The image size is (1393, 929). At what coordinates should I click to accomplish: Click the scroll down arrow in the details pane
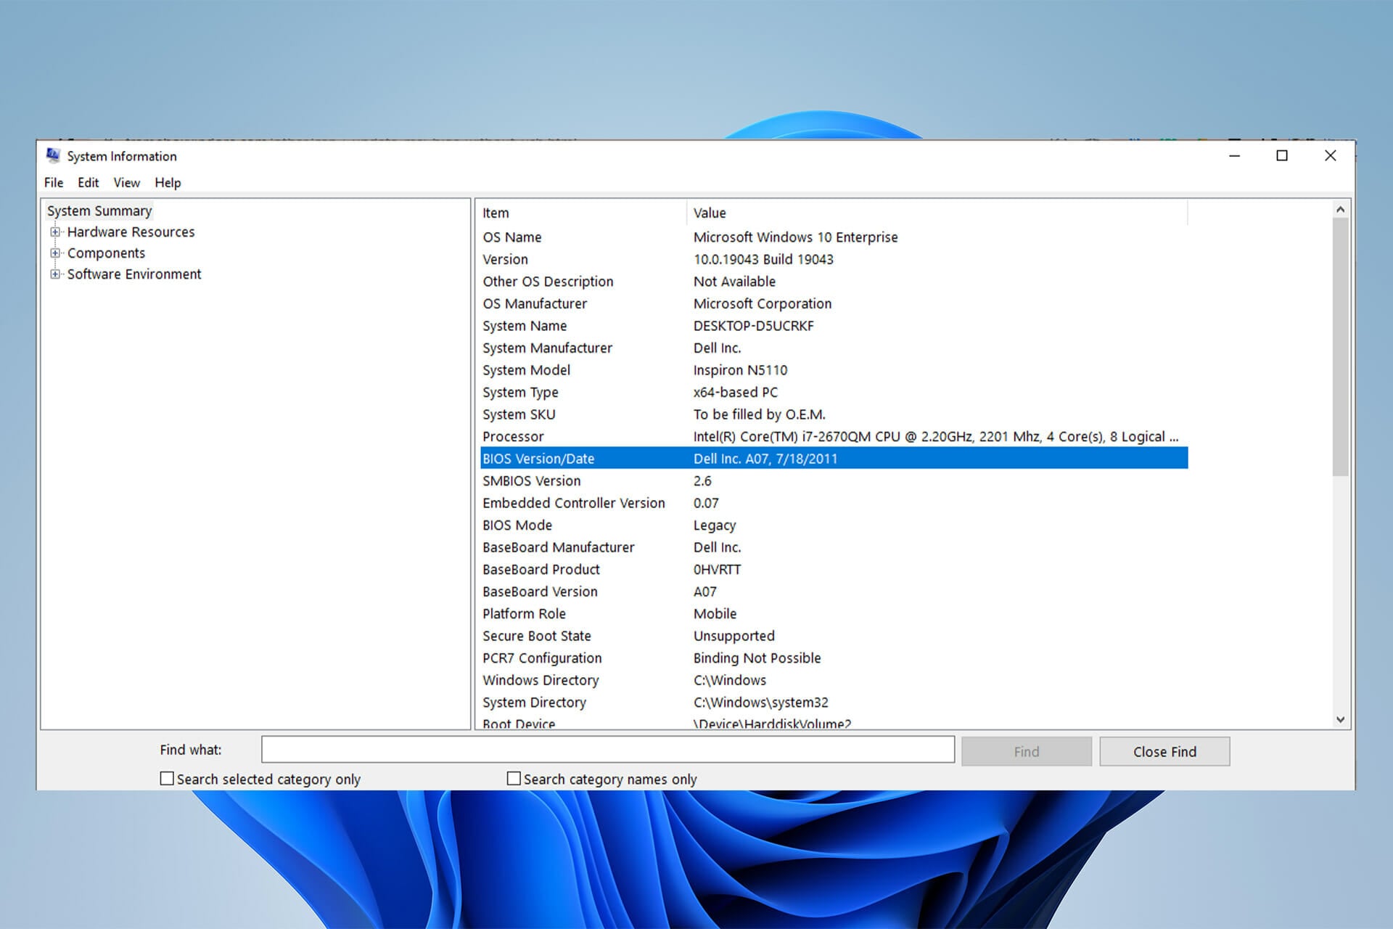pos(1340,719)
